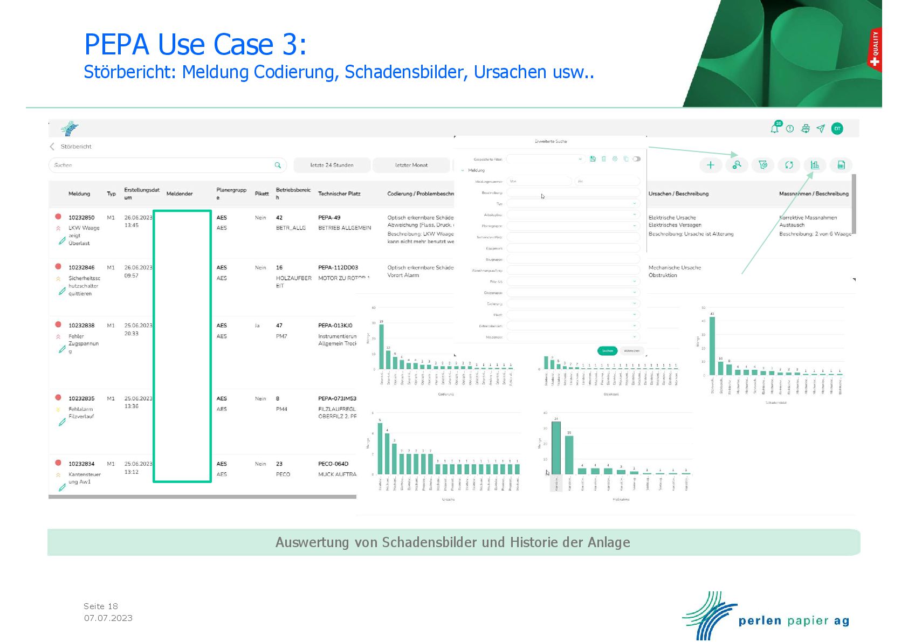Click the Beschreibung field in Erweiterte Suche

click(x=573, y=192)
